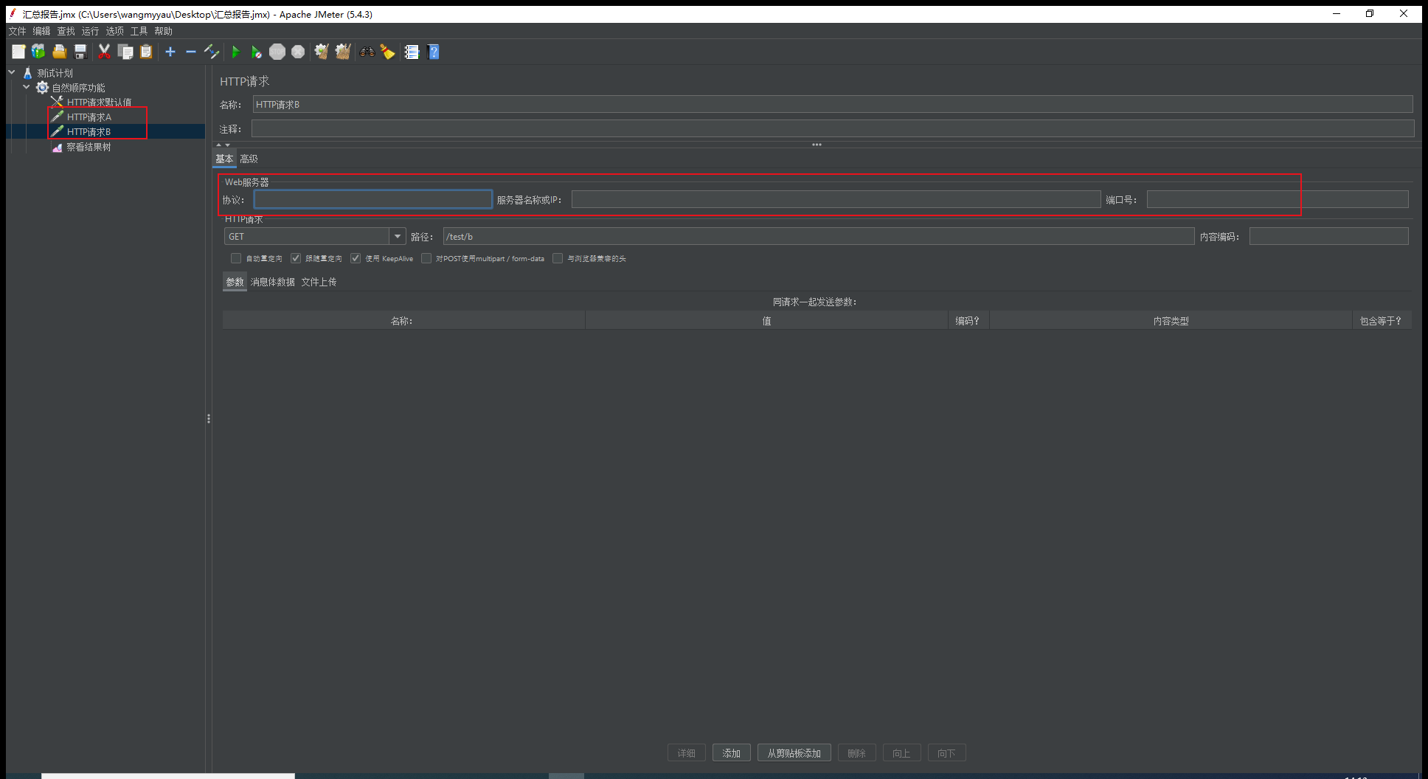The width and height of the screenshot is (1428, 779).
Task: Select 测试计划 node in tree
Action: [55, 73]
